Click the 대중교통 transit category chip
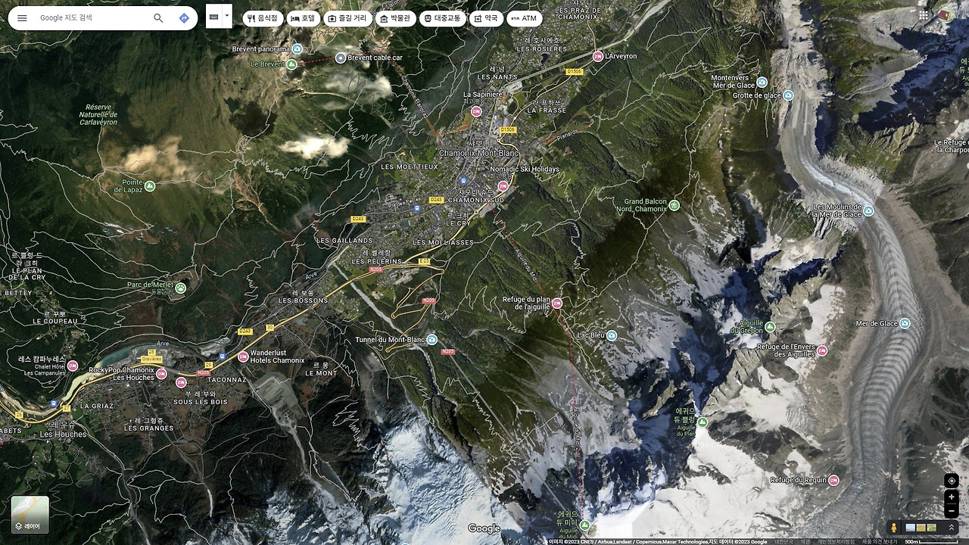The image size is (969, 545). (442, 17)
